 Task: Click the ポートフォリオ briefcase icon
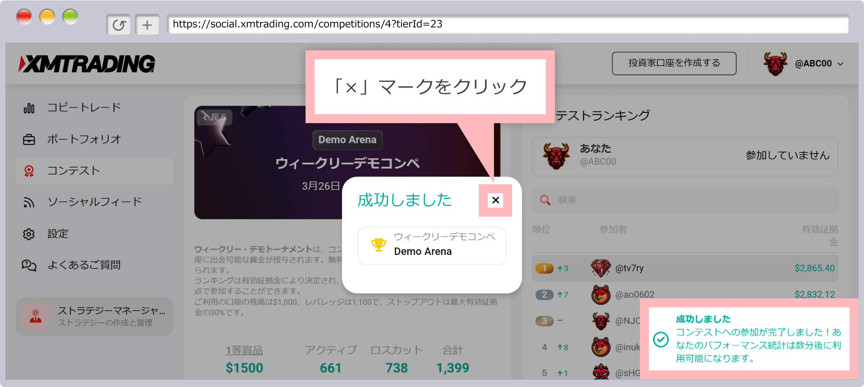pyautogui.click(x=29, y=140)
